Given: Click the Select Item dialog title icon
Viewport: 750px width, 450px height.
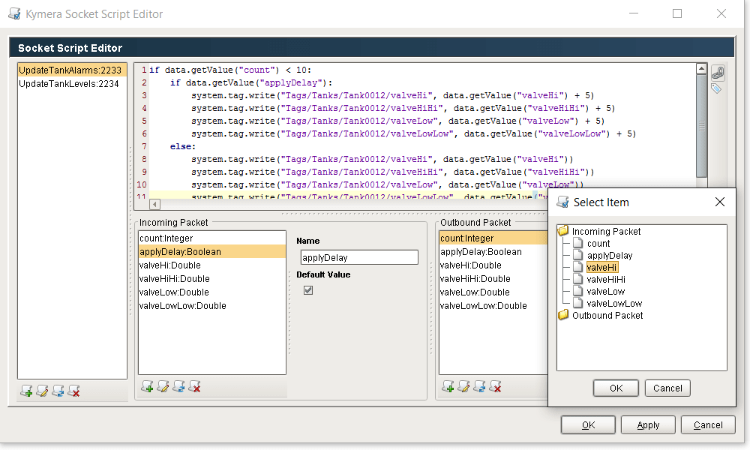Looking at the screenshot, I should pos(563,202).
